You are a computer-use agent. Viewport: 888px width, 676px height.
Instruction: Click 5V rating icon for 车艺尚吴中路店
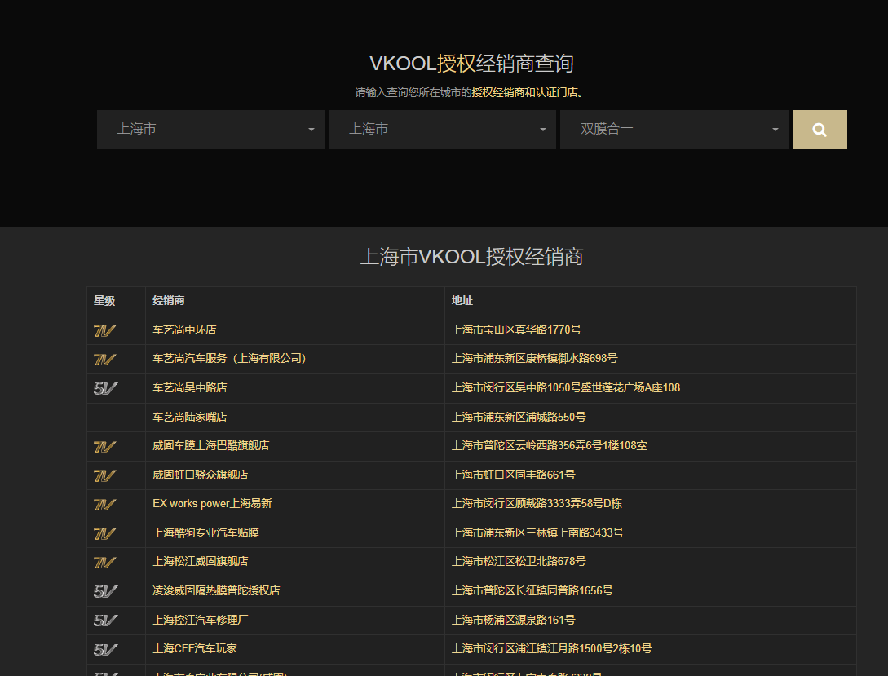click(104, 388)
